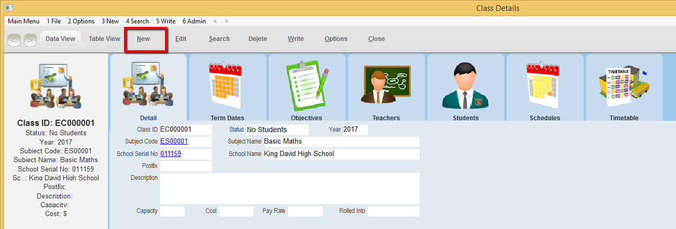Open the 6 Admin menu
The image size is (676, 229).
194,21
